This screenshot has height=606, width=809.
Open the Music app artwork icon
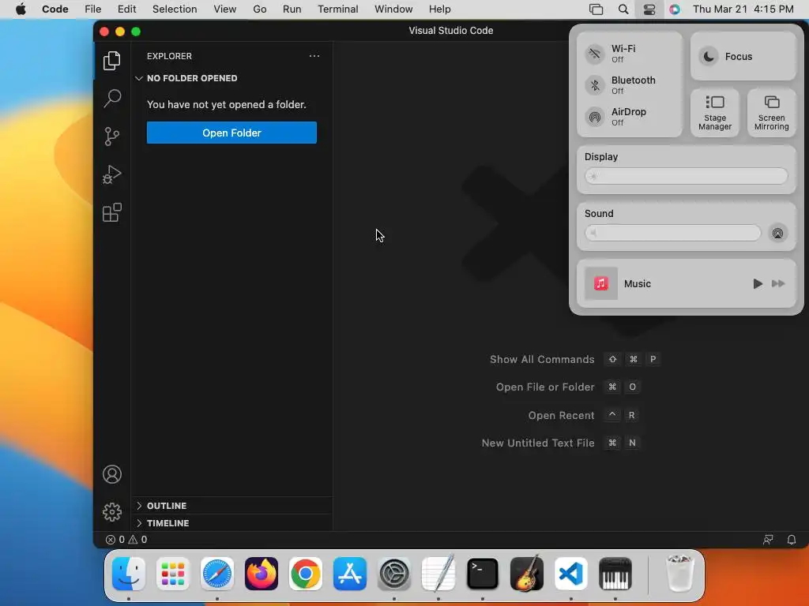tap(601, 283)
